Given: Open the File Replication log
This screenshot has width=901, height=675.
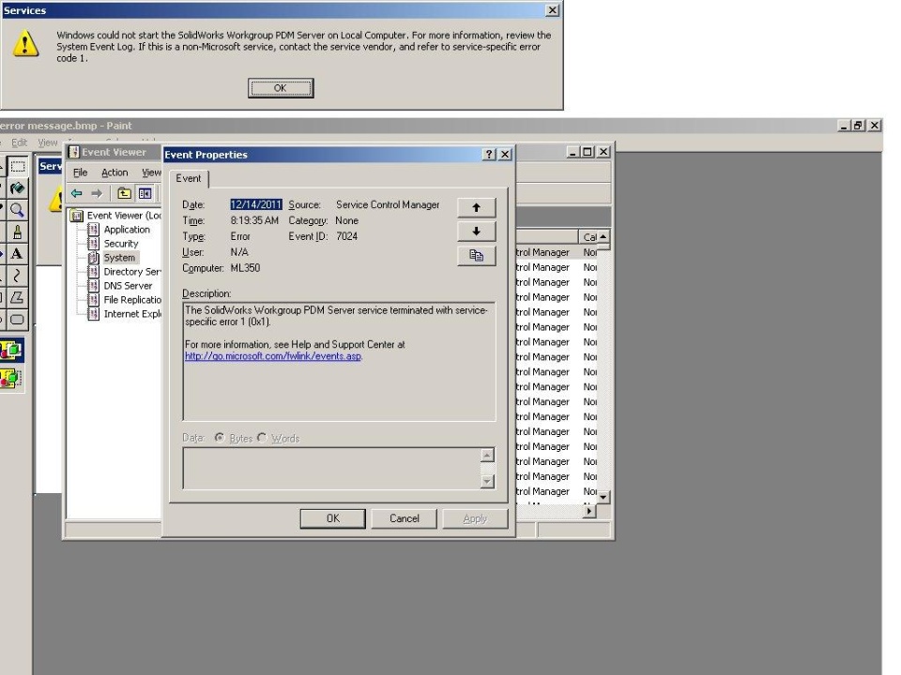Looking at the screenshot, I should tap(132, 300).
